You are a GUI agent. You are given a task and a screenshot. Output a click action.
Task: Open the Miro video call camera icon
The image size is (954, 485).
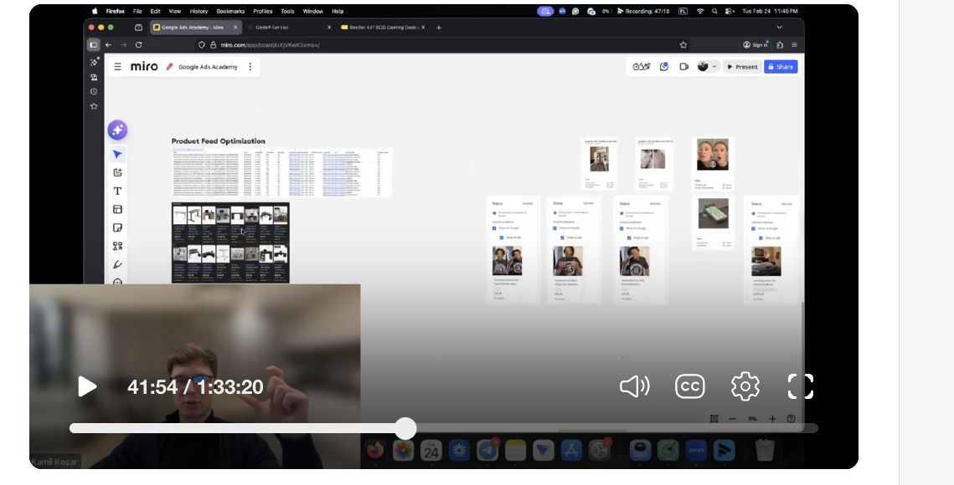point(683,67)
